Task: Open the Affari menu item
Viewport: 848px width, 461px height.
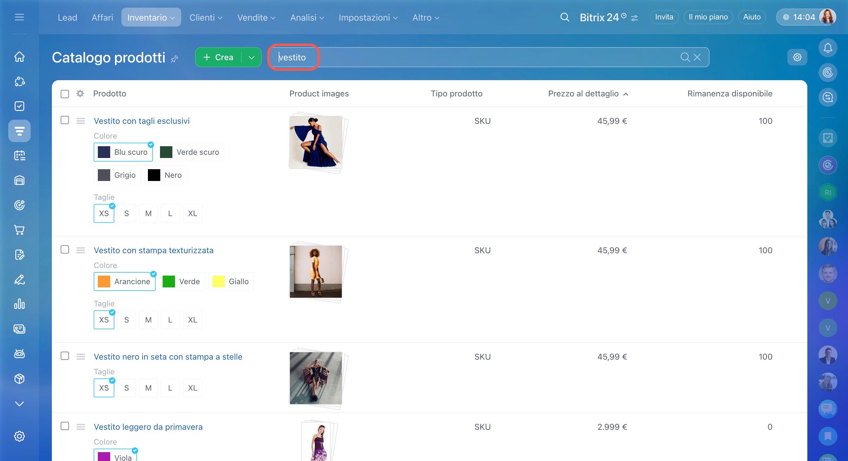Action: (x=102, y=17)
